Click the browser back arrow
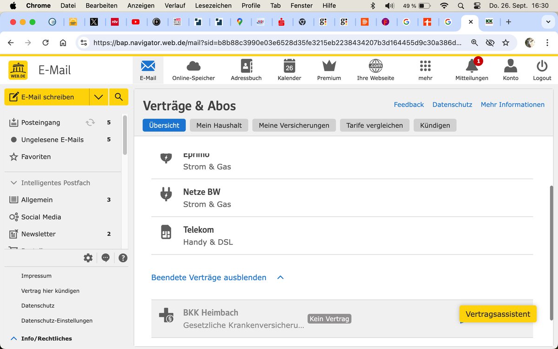Screen dimensions: 558x349 tap(11, 43)
